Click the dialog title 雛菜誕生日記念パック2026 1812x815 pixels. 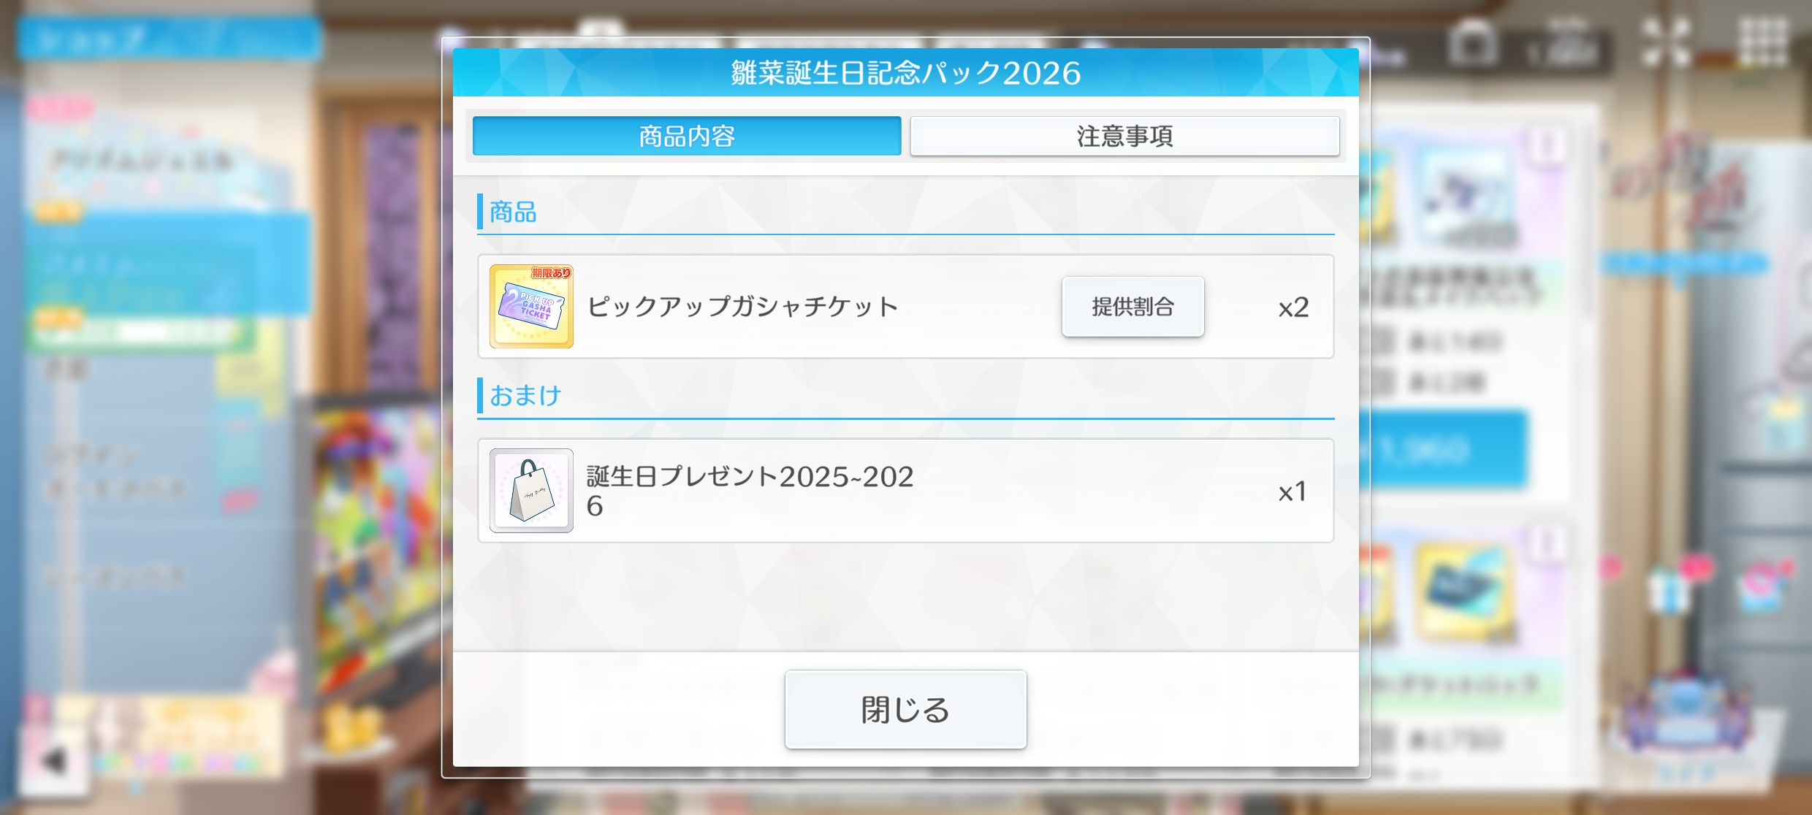pos(906,73)
